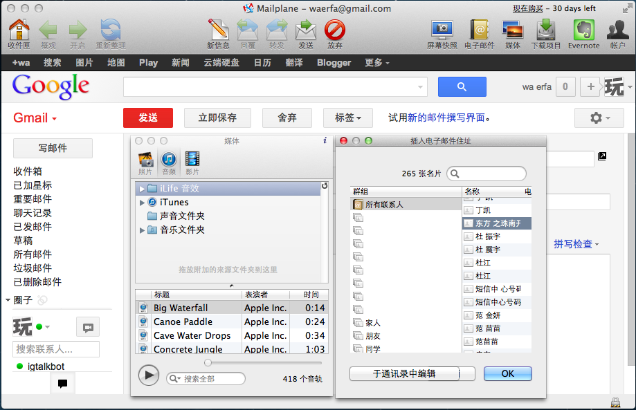Click the video chat camera button
This screenshot has height=410, width=636.
click(88, 327)
